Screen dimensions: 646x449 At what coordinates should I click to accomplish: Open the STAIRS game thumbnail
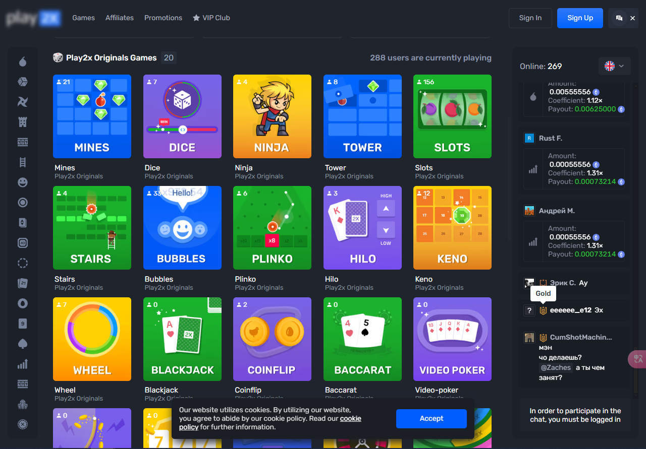coord(92,228)
